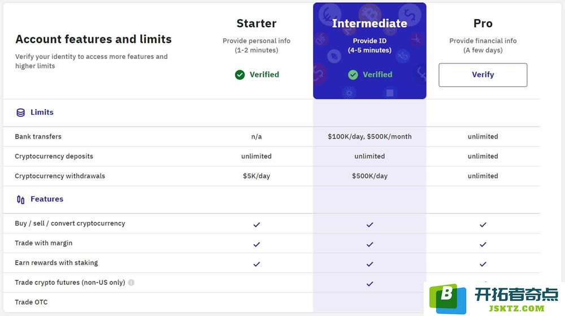
Task: Click the $500K/day withdrawal limit value
Action: tap(370, 176)
